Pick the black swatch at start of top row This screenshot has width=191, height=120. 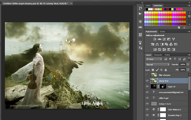coord(147,9)
